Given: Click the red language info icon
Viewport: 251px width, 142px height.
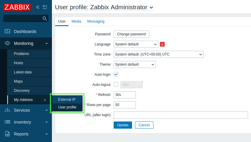Looking at the screenshot, I should coord(162,44).
